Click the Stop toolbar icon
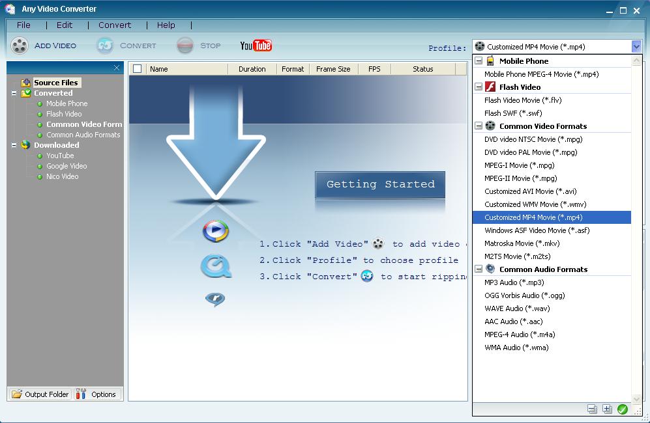The width and height of the screenshot is (650, 423). (x=185, y=46)
